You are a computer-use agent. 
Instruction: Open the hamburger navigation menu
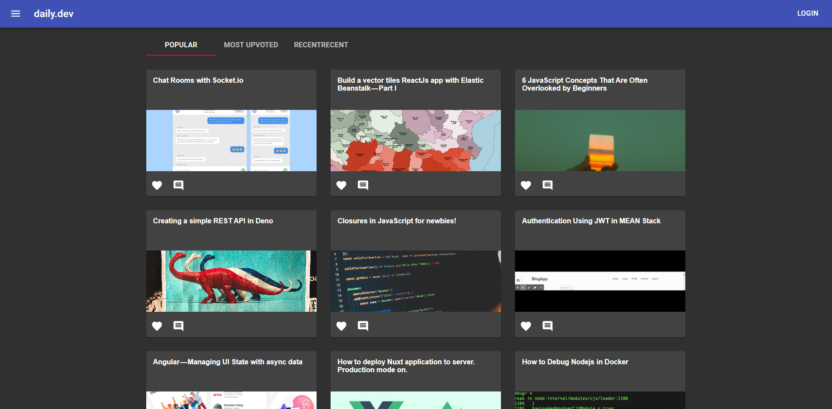coord(16,14)
